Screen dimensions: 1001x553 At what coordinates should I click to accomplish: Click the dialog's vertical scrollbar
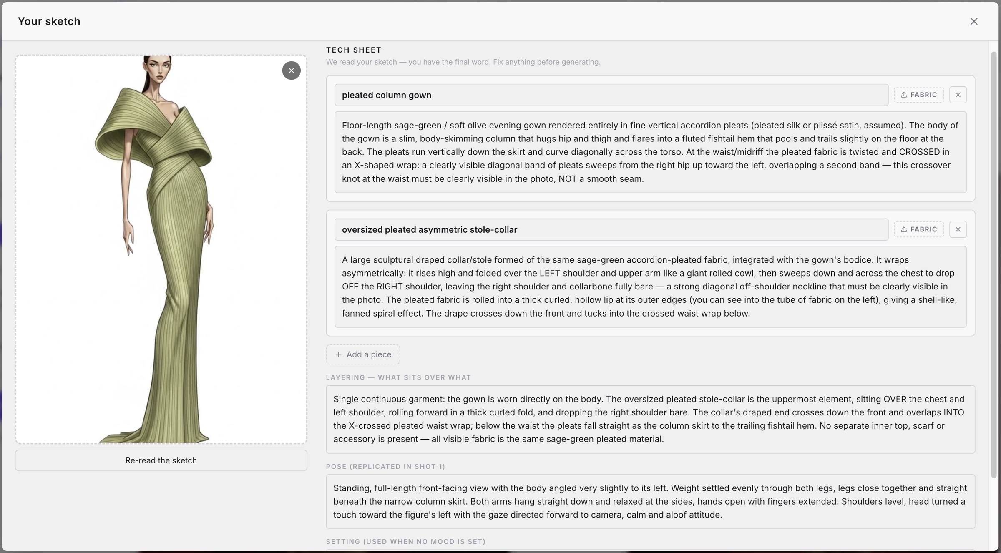(x=994, y=265)
